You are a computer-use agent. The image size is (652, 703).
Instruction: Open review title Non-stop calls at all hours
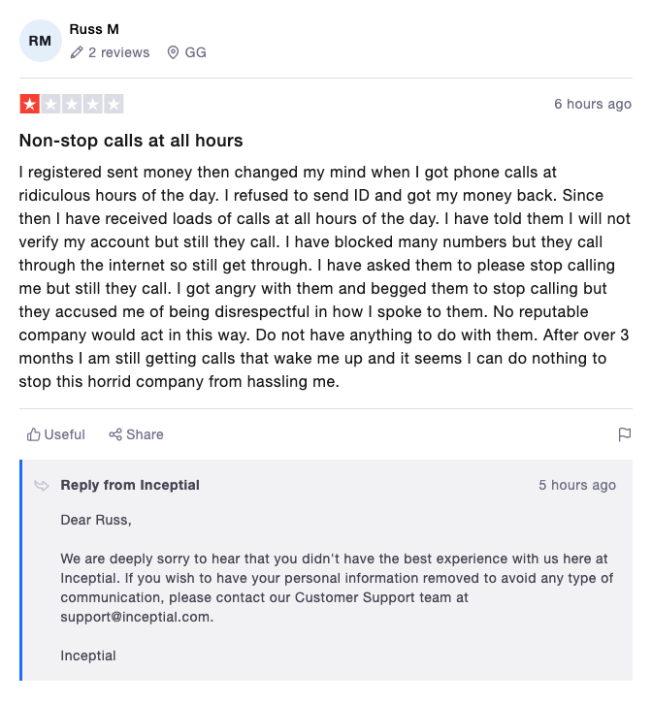click(131, 141)
